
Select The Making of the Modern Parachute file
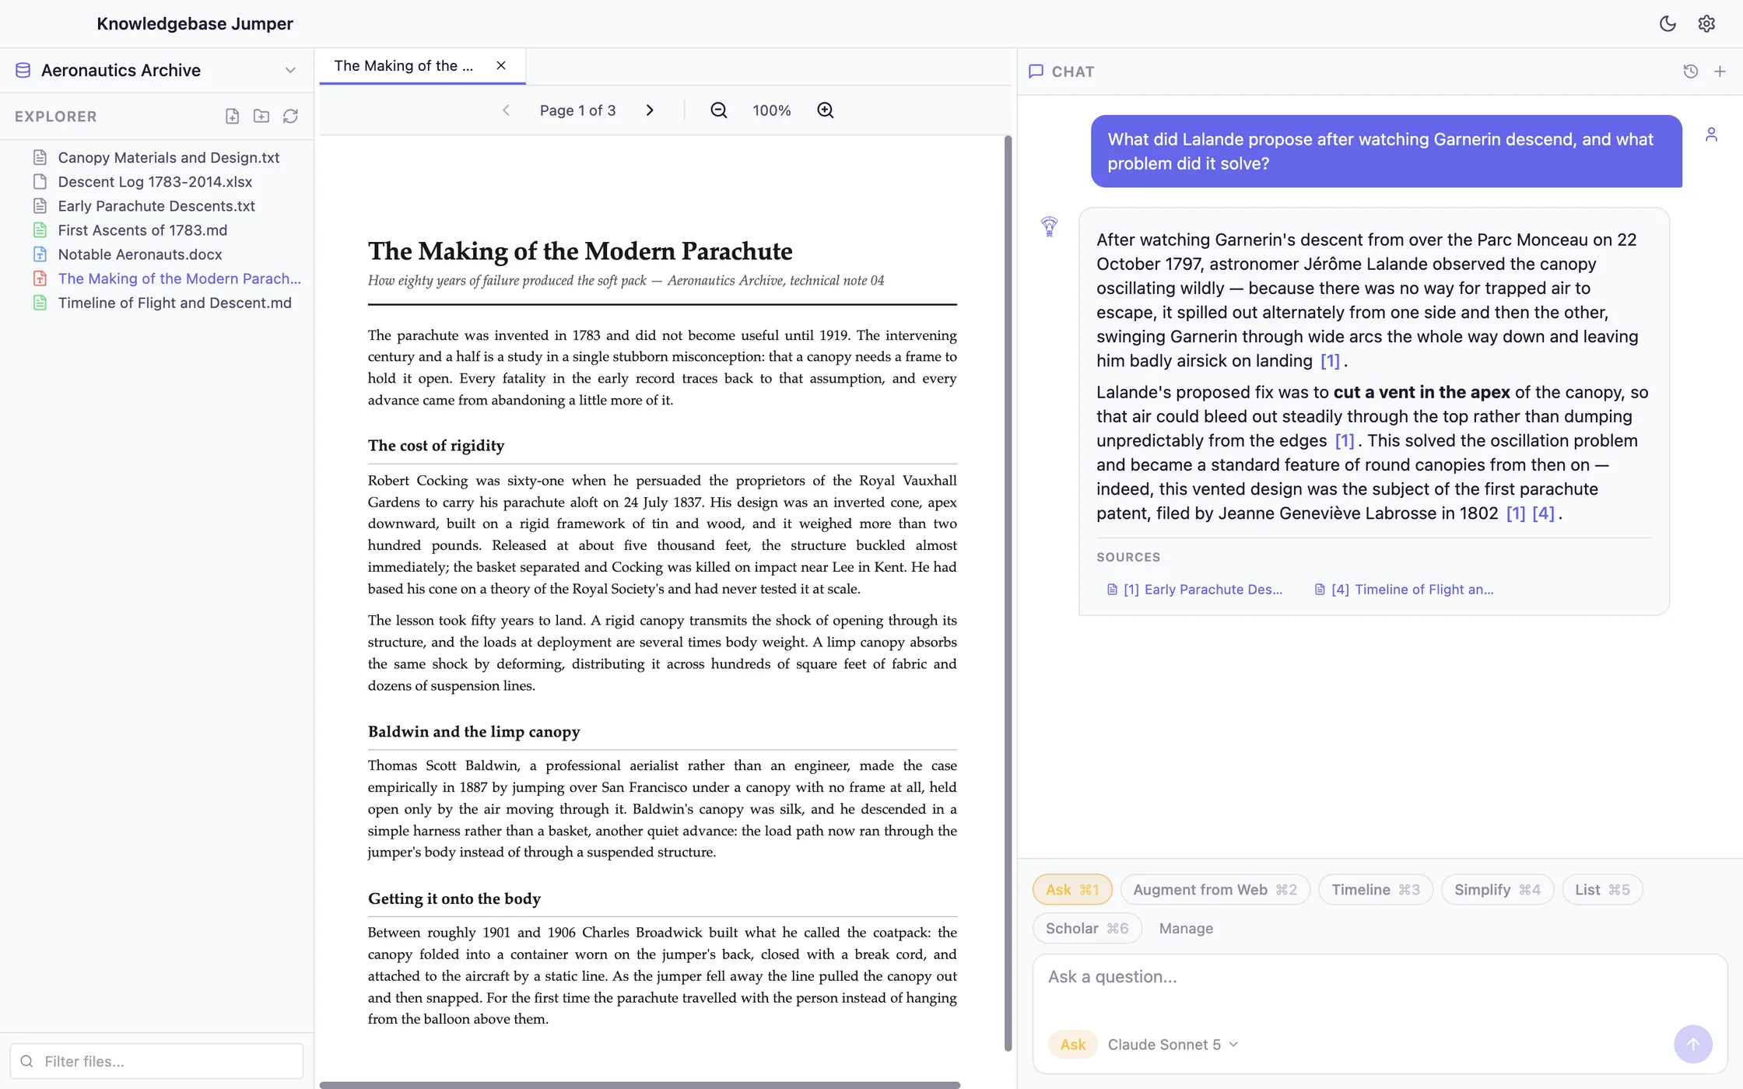tap(179, 278)
